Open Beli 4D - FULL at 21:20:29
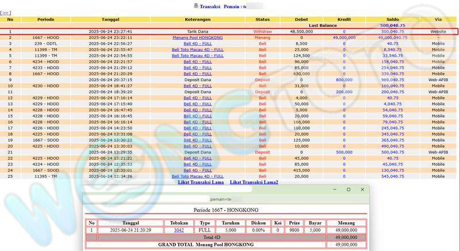 197,74
